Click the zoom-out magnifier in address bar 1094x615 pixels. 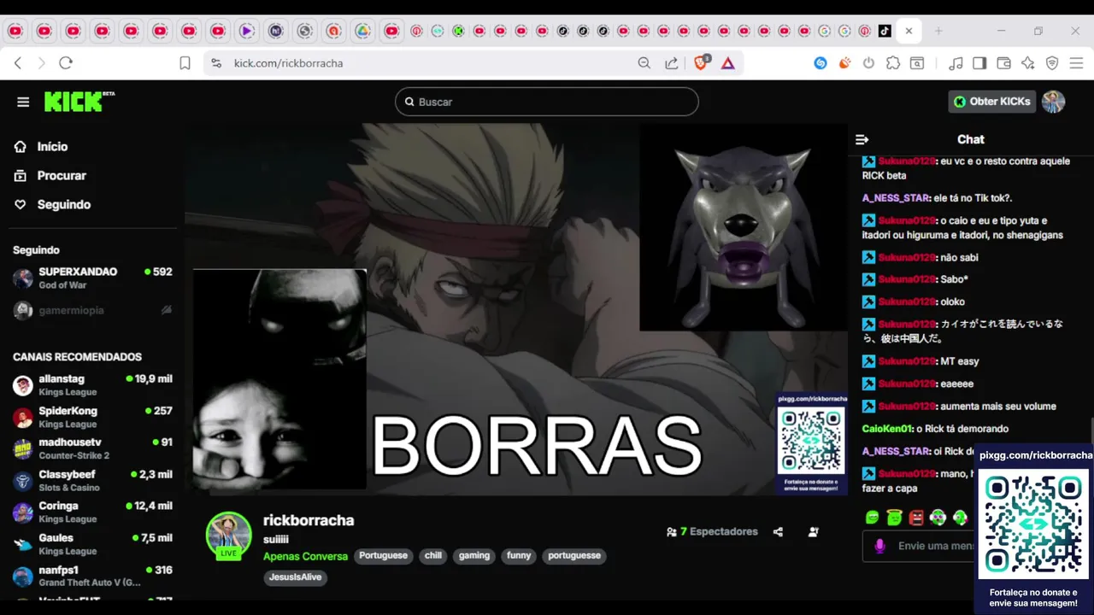644,63
